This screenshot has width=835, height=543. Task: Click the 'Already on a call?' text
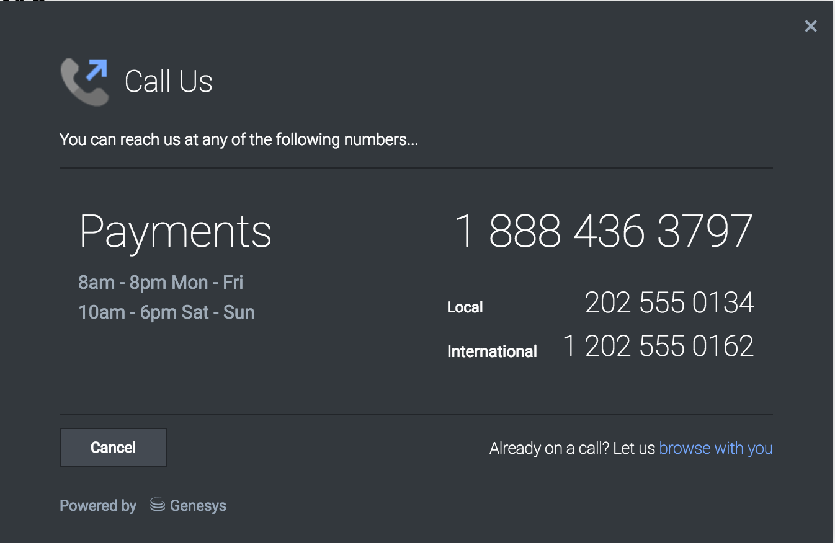(x=571, y=448)
